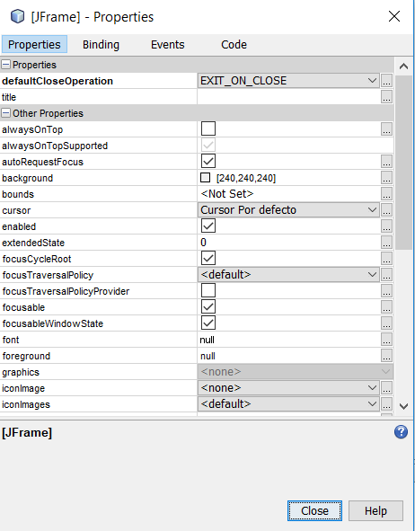
Task: Enable the alwaysOnTop checkbox
Action: point(208,129)
